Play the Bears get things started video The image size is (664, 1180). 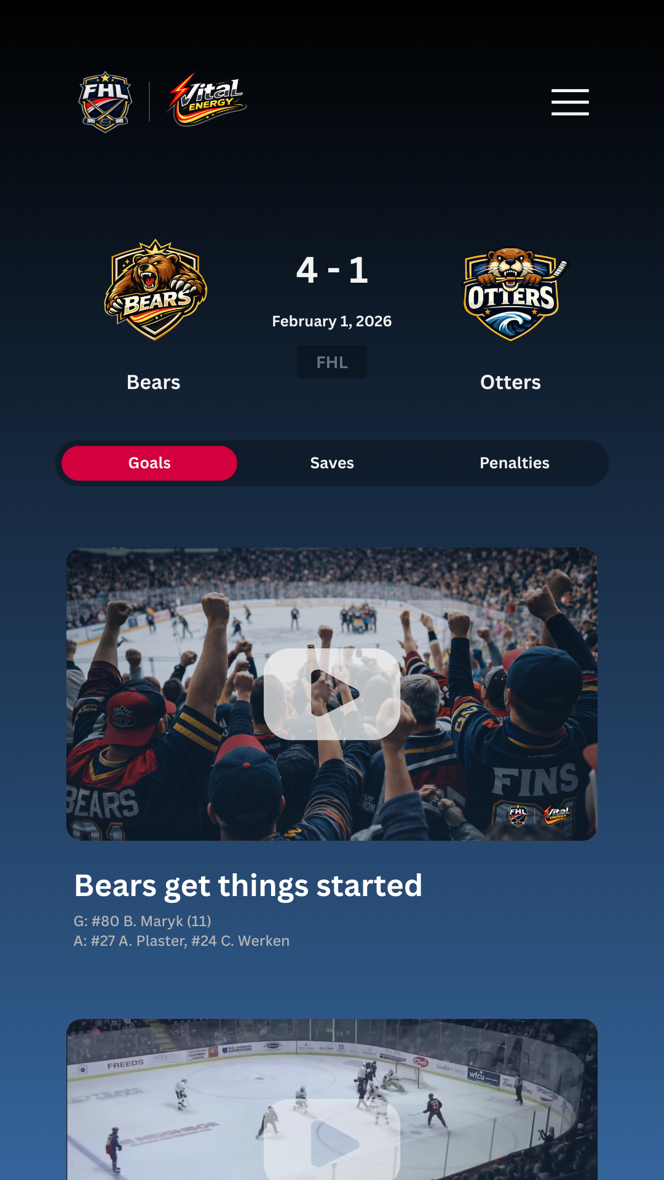(332, 694)
